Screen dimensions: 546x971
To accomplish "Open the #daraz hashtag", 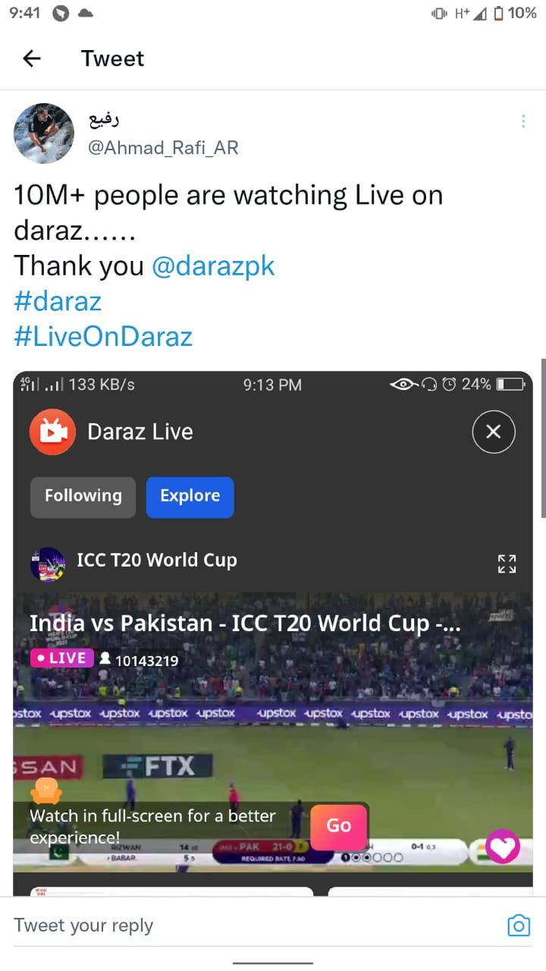I will (x=58, y=300).
